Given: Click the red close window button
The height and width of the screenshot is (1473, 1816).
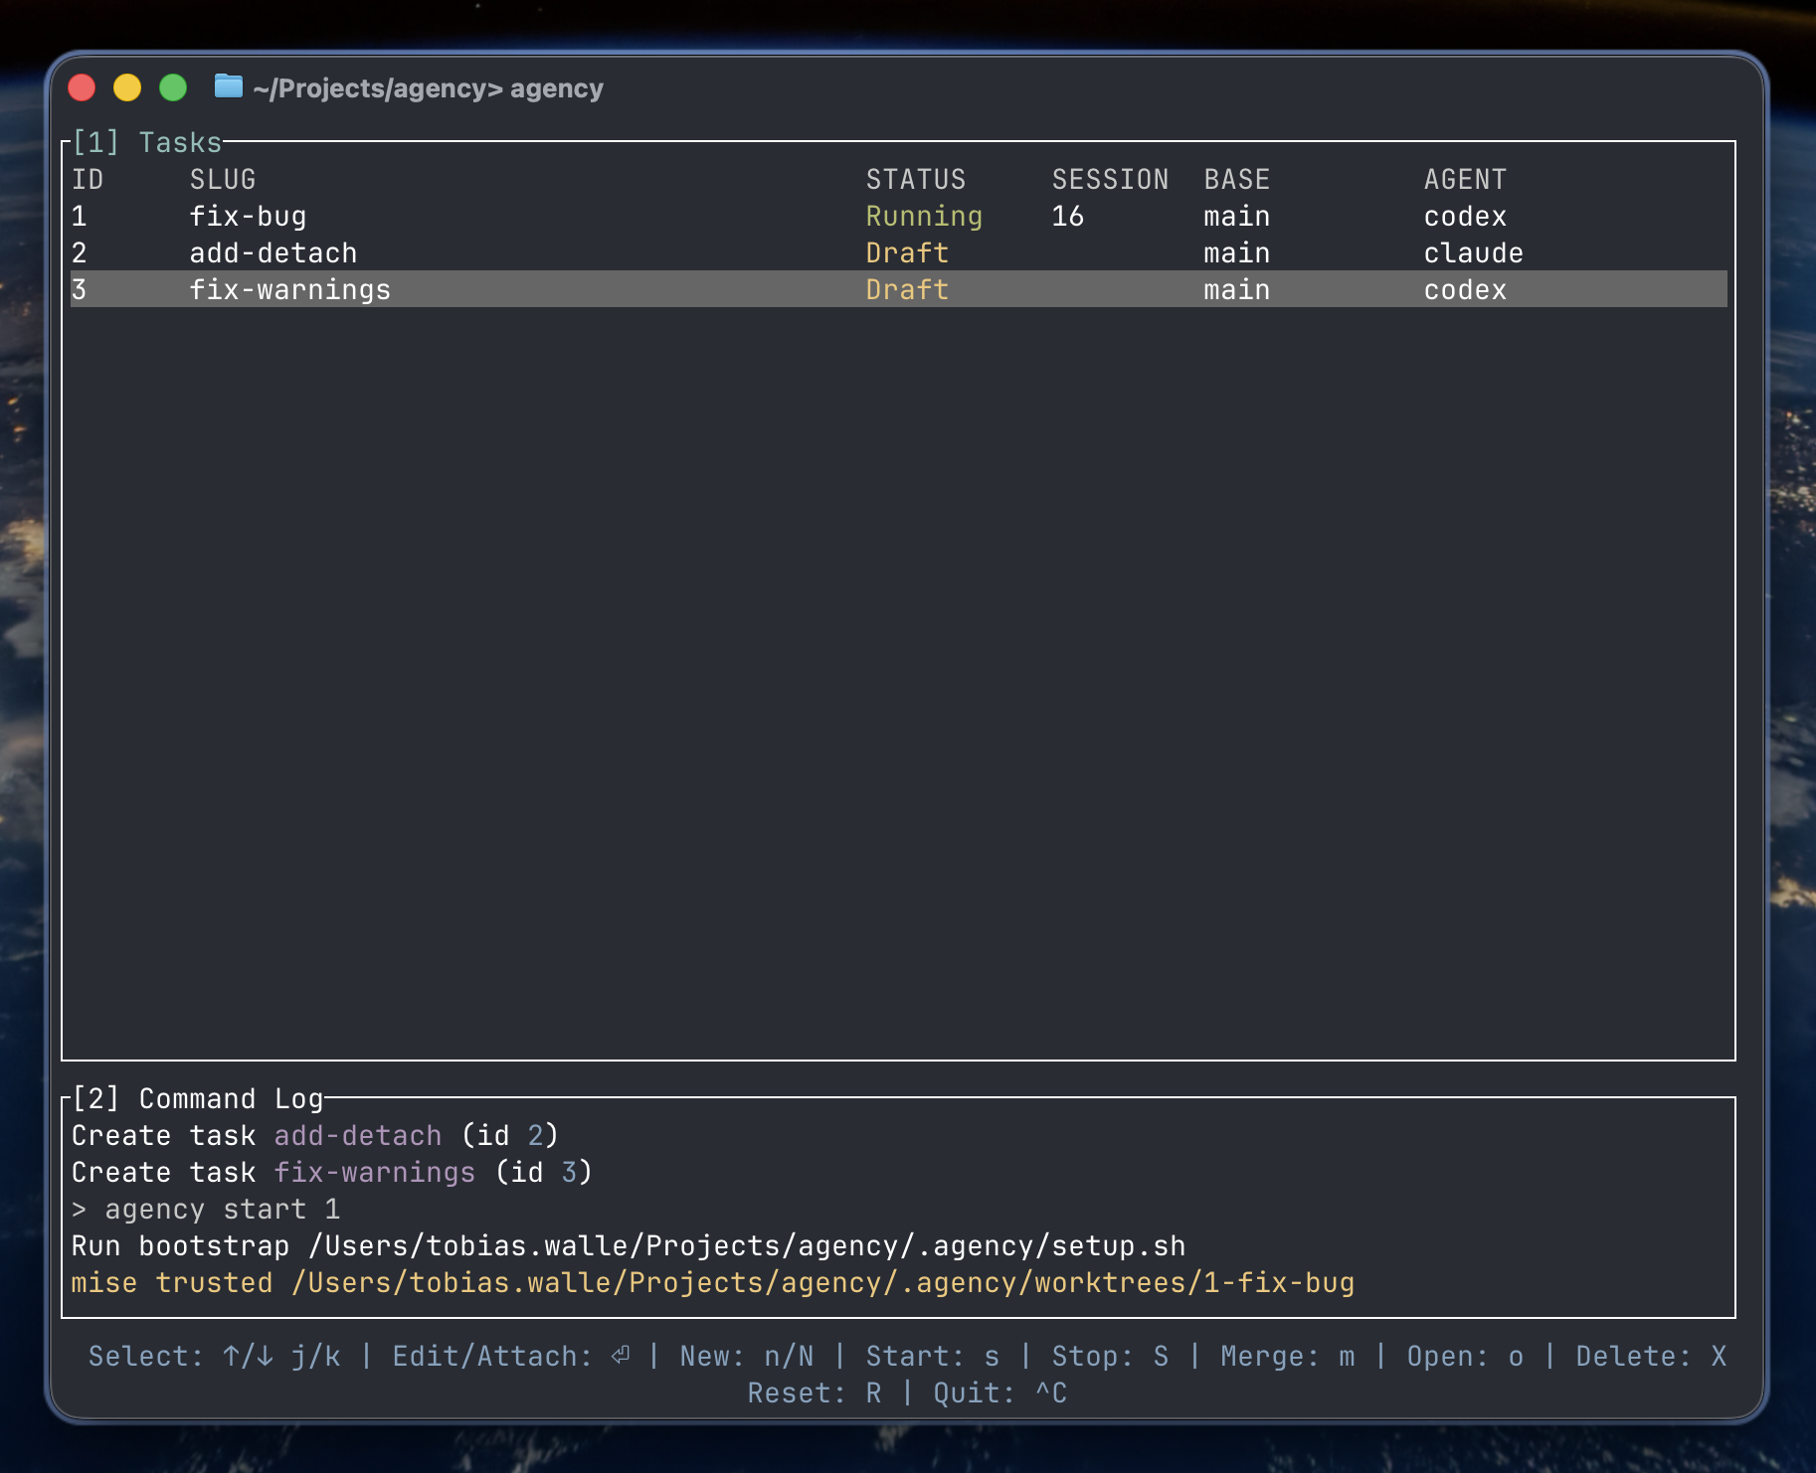Looking at the screenshot, I should (x=82, y=88).
